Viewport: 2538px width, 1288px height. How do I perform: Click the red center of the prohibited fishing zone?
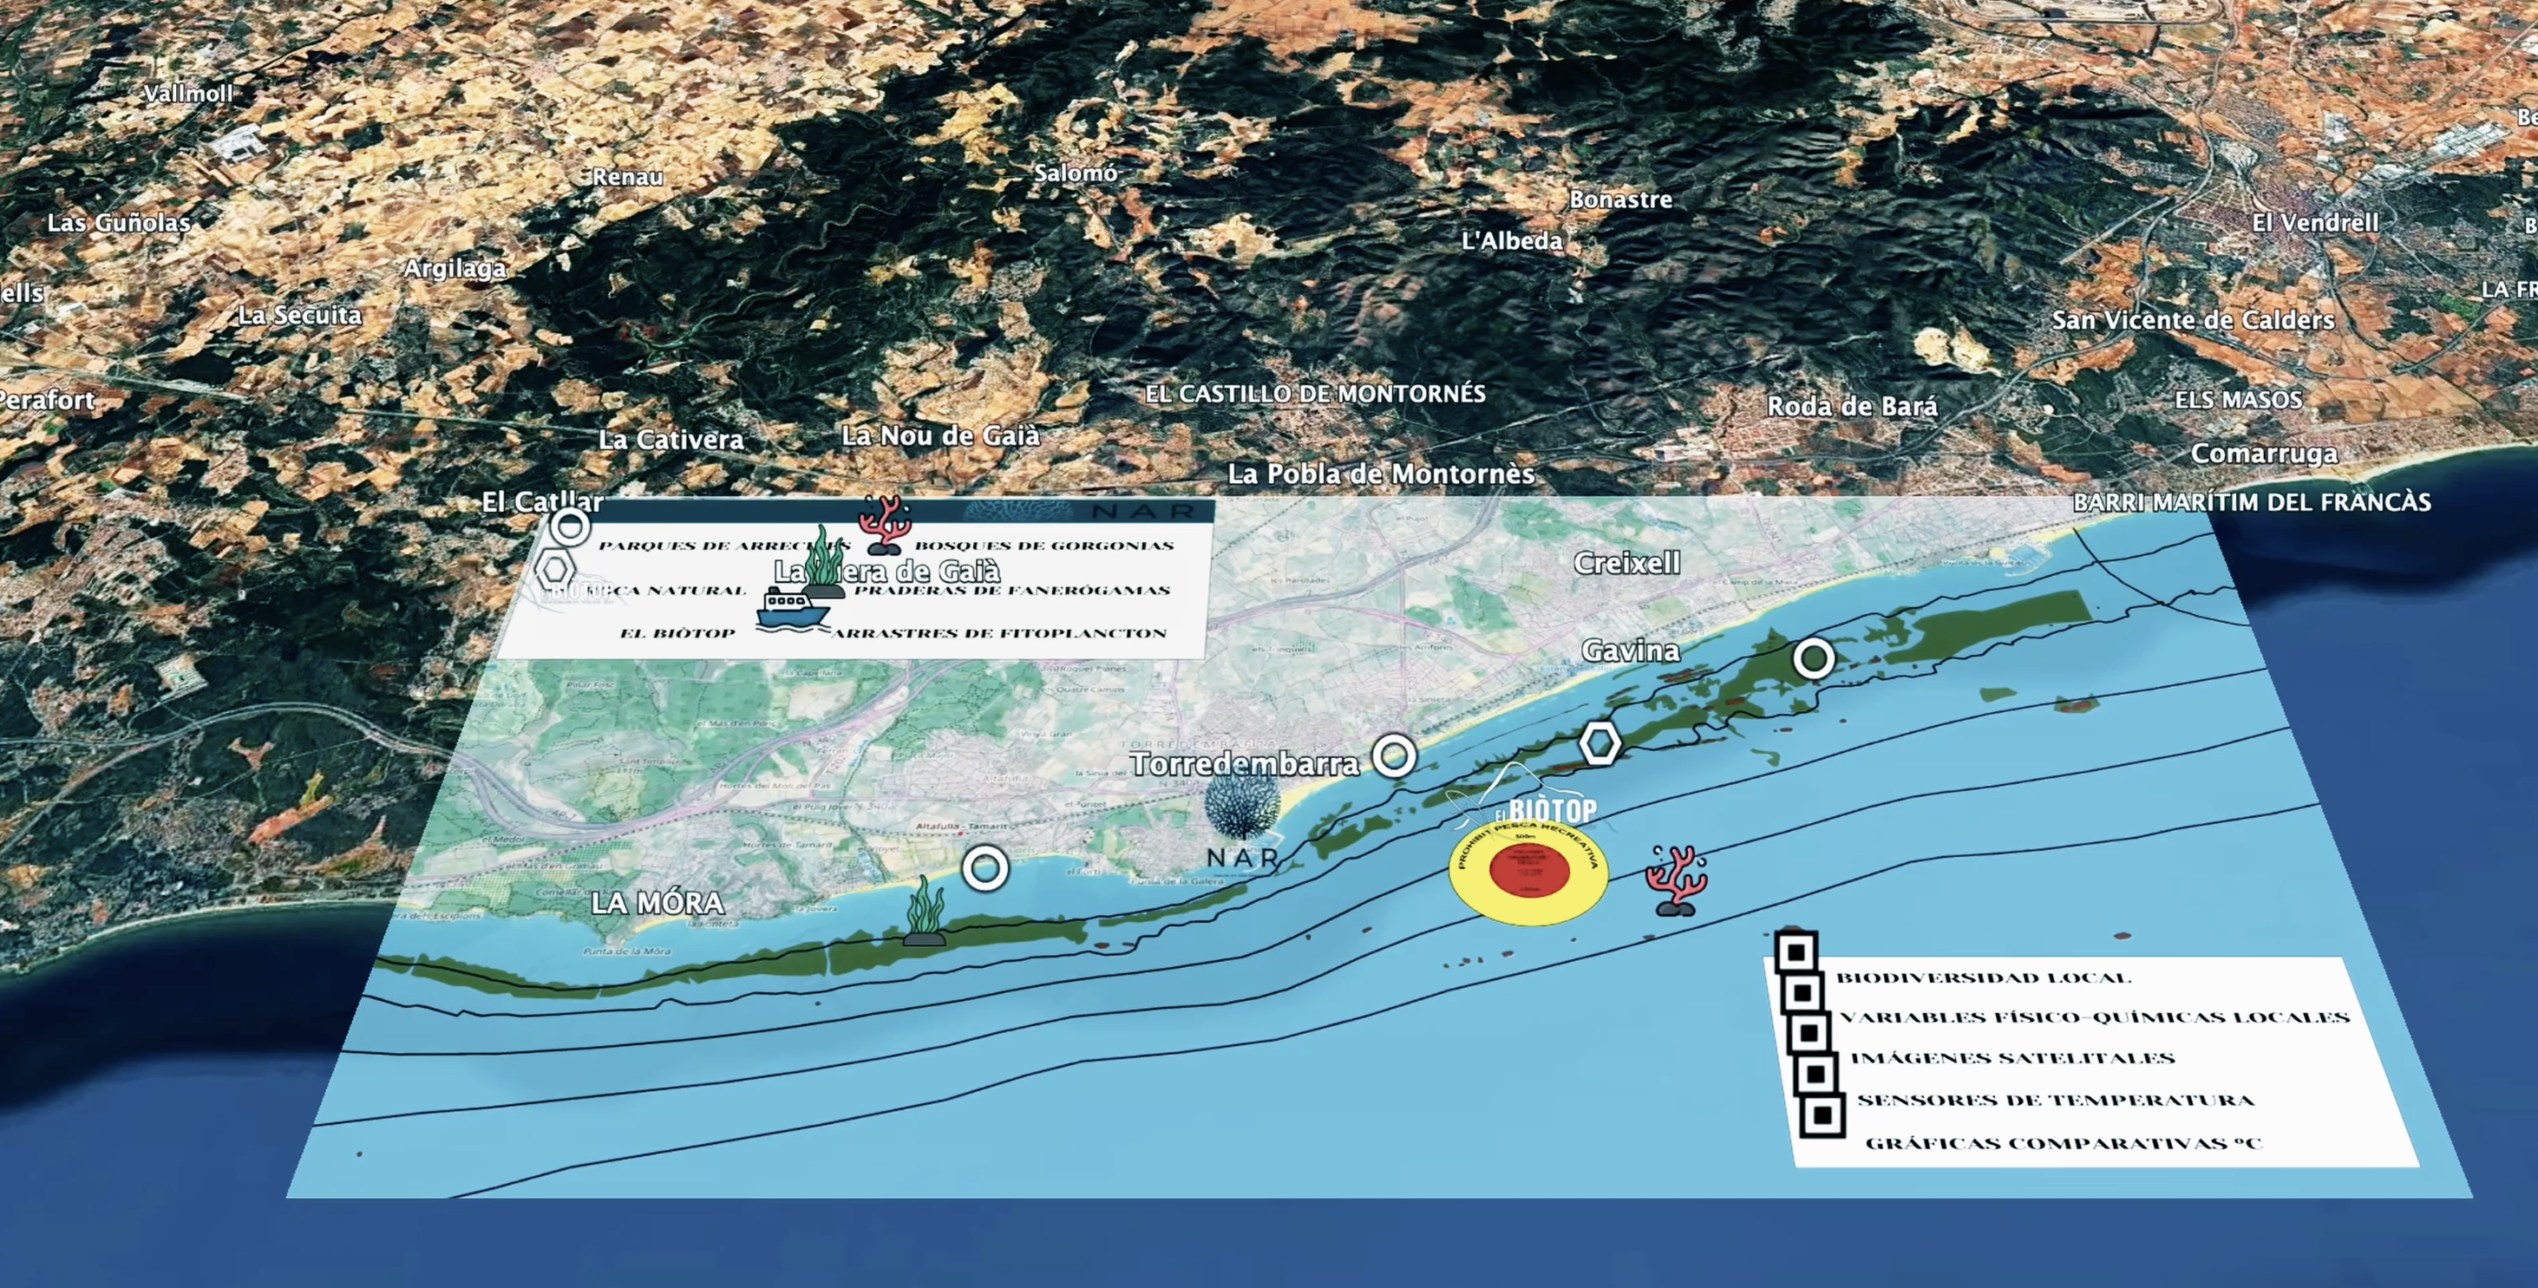[1528, 871]
